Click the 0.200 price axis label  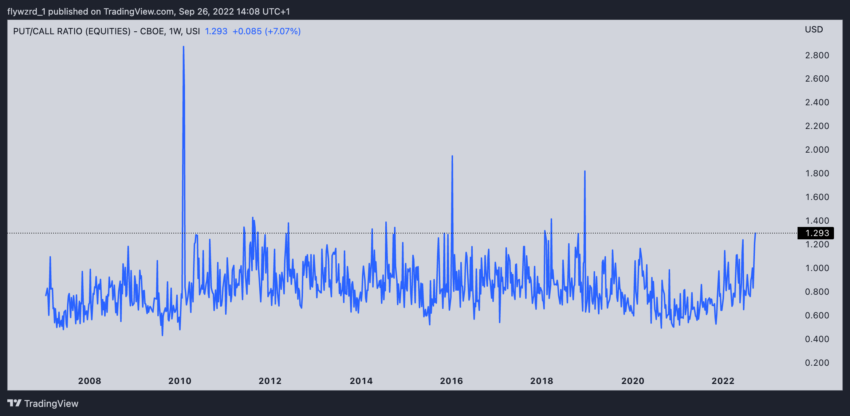816,363
